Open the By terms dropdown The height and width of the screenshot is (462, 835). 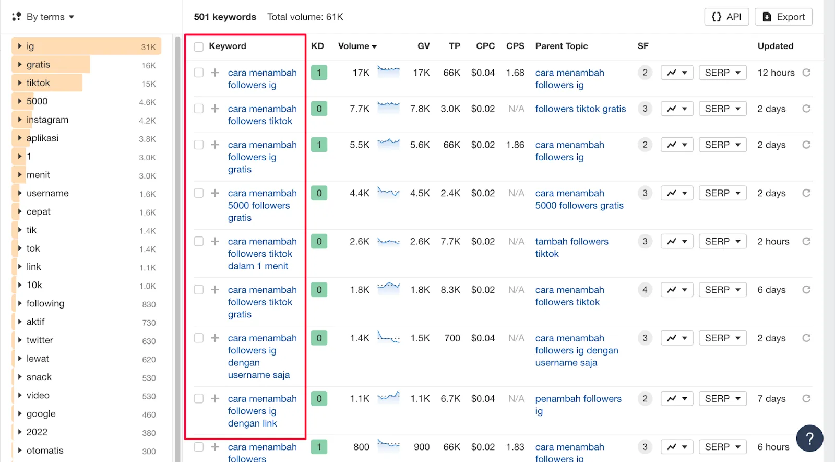pyautogui.click(x=44, y=17)
